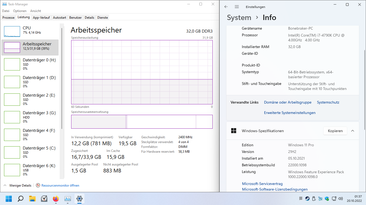Open Microsoft-Software-Lizenzbedingungen link
The height and width of the screenshot is (205, 366).
[x=275, y=189]
